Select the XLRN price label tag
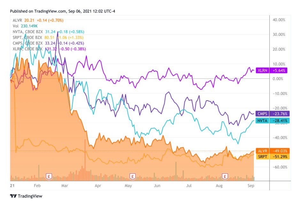 coord(262,70)
